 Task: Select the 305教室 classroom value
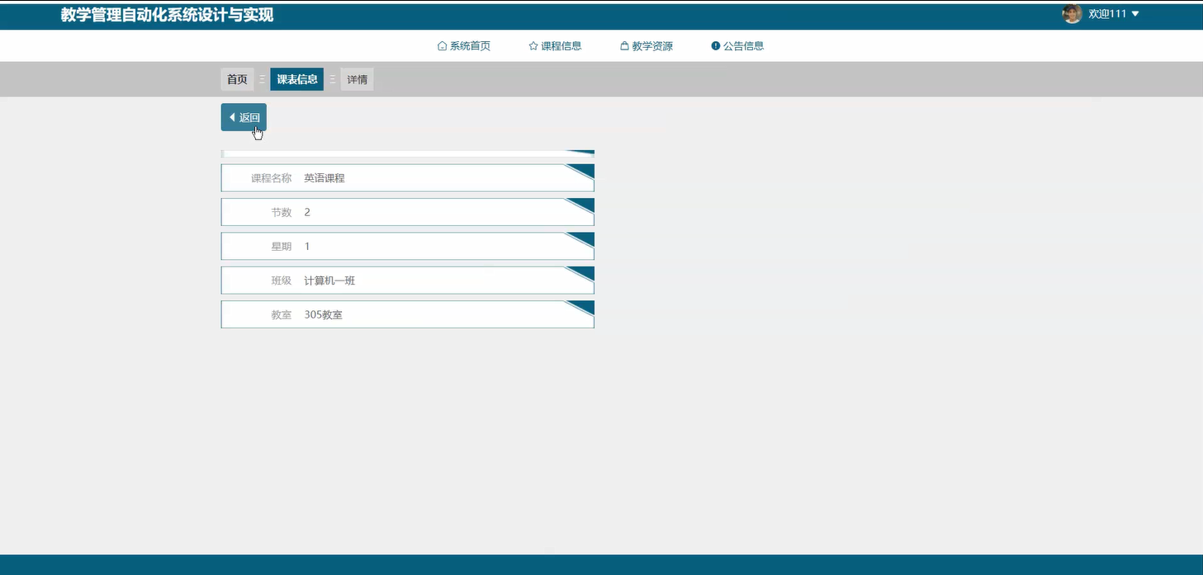point(323,315)
